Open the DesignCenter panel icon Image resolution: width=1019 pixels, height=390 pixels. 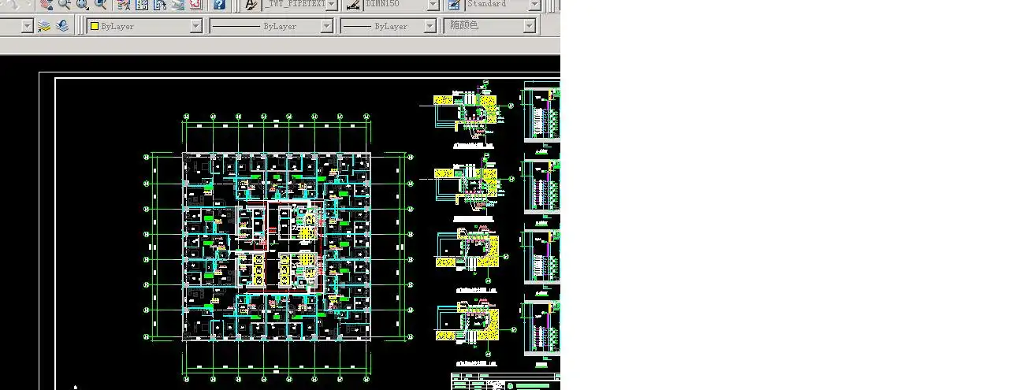[142, 5]
